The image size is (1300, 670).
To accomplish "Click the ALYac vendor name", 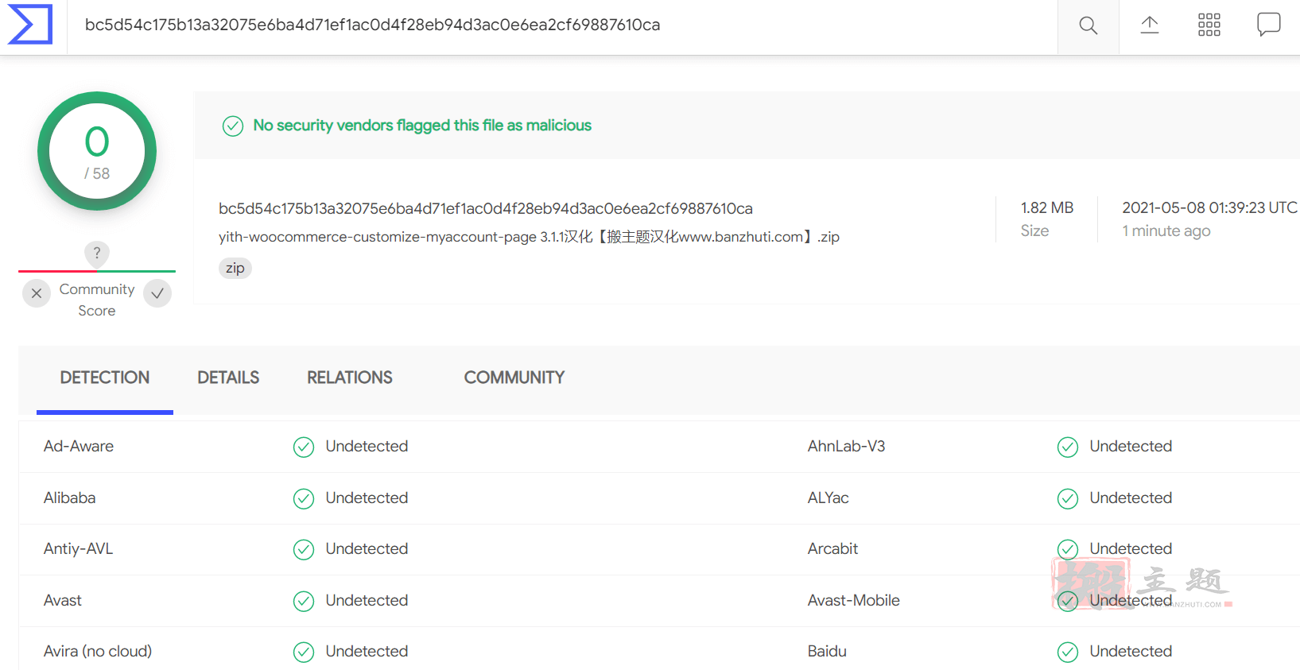I will click(x=829, y=498).
